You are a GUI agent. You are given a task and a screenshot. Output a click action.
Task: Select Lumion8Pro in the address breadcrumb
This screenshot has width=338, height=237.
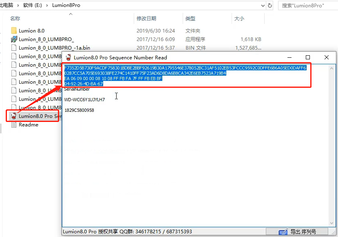[x=66, y=5]
